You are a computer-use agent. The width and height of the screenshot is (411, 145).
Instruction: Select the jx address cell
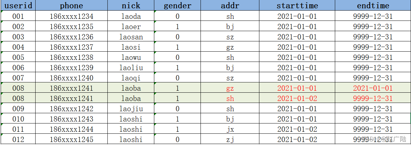click(230, 129)
